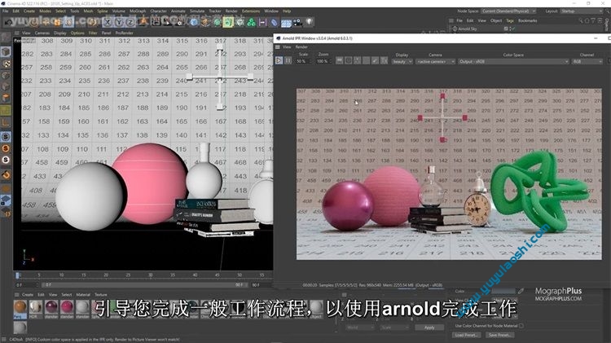Viewport: 611px width, 343px height.
Task: Click the Undo icon in main toolbar
Action: point(8,22)
